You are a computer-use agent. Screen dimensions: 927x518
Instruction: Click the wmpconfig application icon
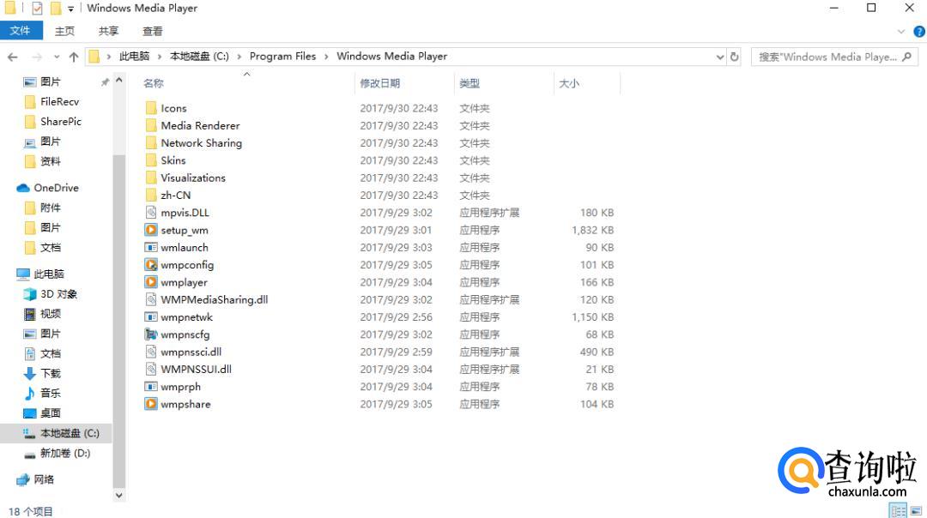[x=151, y=265]
